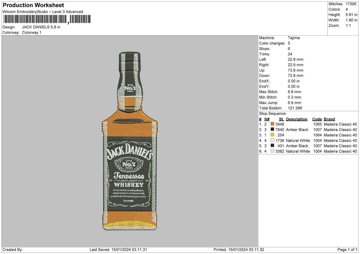Click the Color changes value '5'

click(x=289, y=43)
